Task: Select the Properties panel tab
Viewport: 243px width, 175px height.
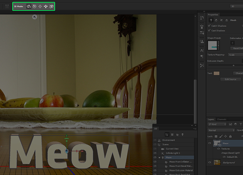Action: (x=213, y=15)
